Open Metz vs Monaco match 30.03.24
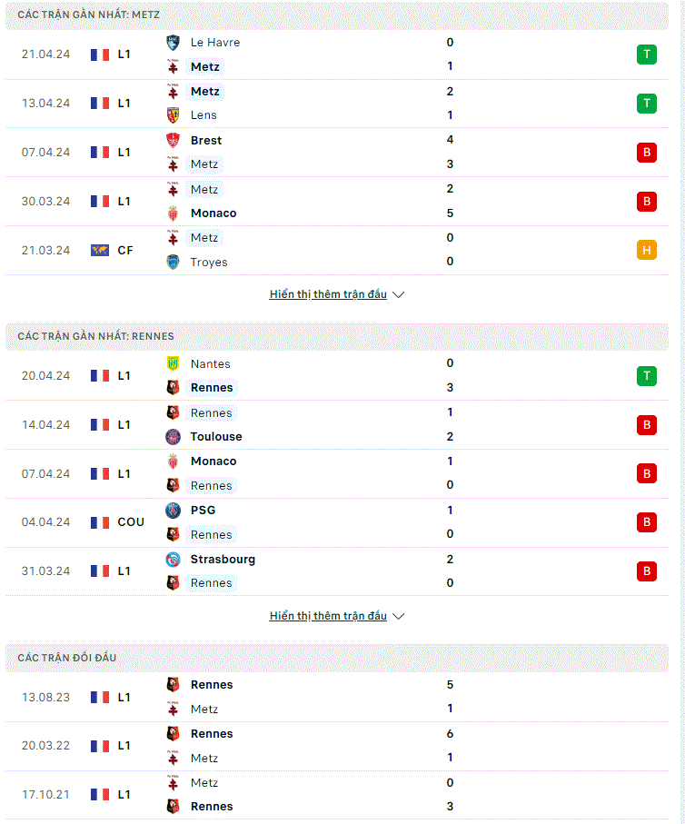Viewport: 685px width, 824px height. (x=337, y=202)
